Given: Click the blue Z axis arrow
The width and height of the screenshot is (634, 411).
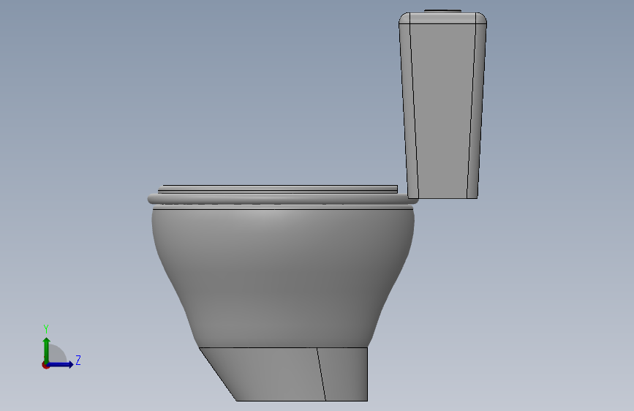Looking at the screenshot, I should [x=61, y=364].
